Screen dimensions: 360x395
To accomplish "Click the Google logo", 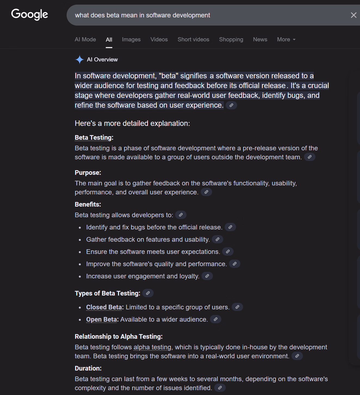I will click(x=29, y=14).
